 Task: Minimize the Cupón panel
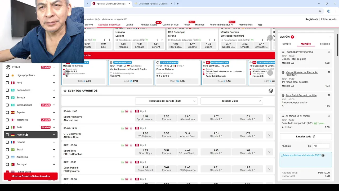click(330, 37)
